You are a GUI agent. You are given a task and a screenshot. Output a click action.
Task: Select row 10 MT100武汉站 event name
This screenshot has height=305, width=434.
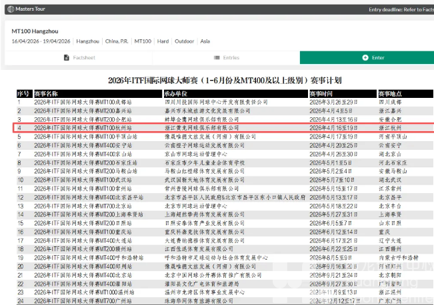[83, 180]
